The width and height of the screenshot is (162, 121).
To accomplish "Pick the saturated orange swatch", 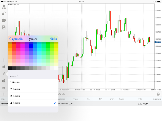I will pyautogui.click(x=10, y=46).
